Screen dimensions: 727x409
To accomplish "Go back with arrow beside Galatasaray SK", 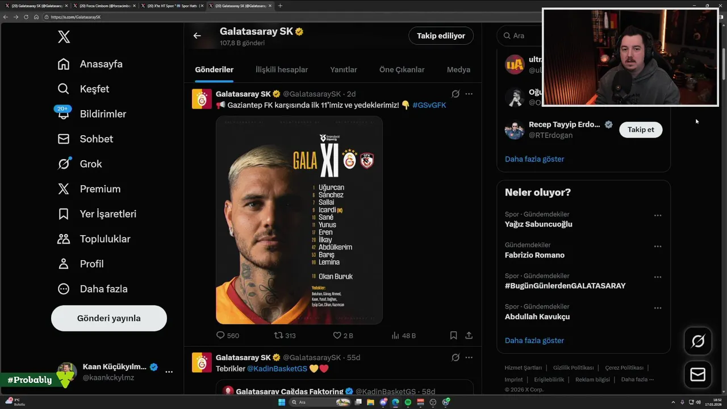I will (197, 36).
